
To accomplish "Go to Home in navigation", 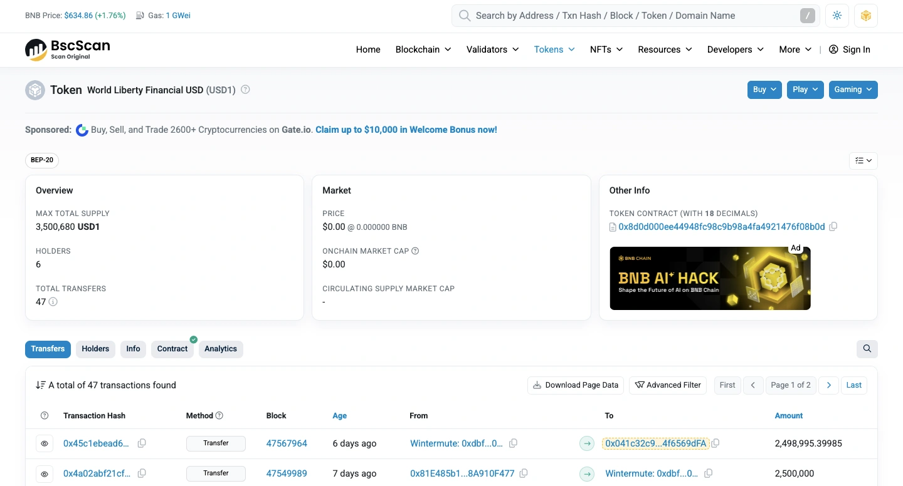I will pyautogui.click(x=368, y=49).
